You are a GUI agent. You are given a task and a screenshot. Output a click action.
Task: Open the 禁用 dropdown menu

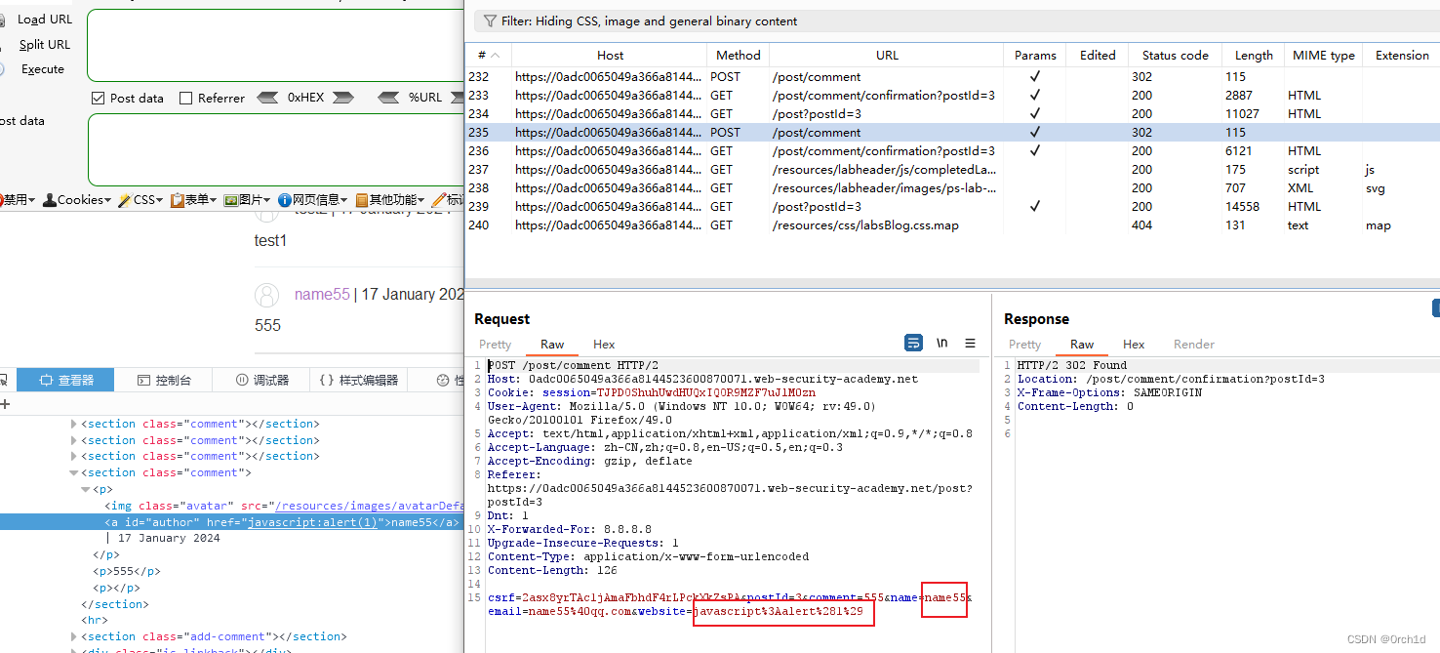[x=19, y=199]
